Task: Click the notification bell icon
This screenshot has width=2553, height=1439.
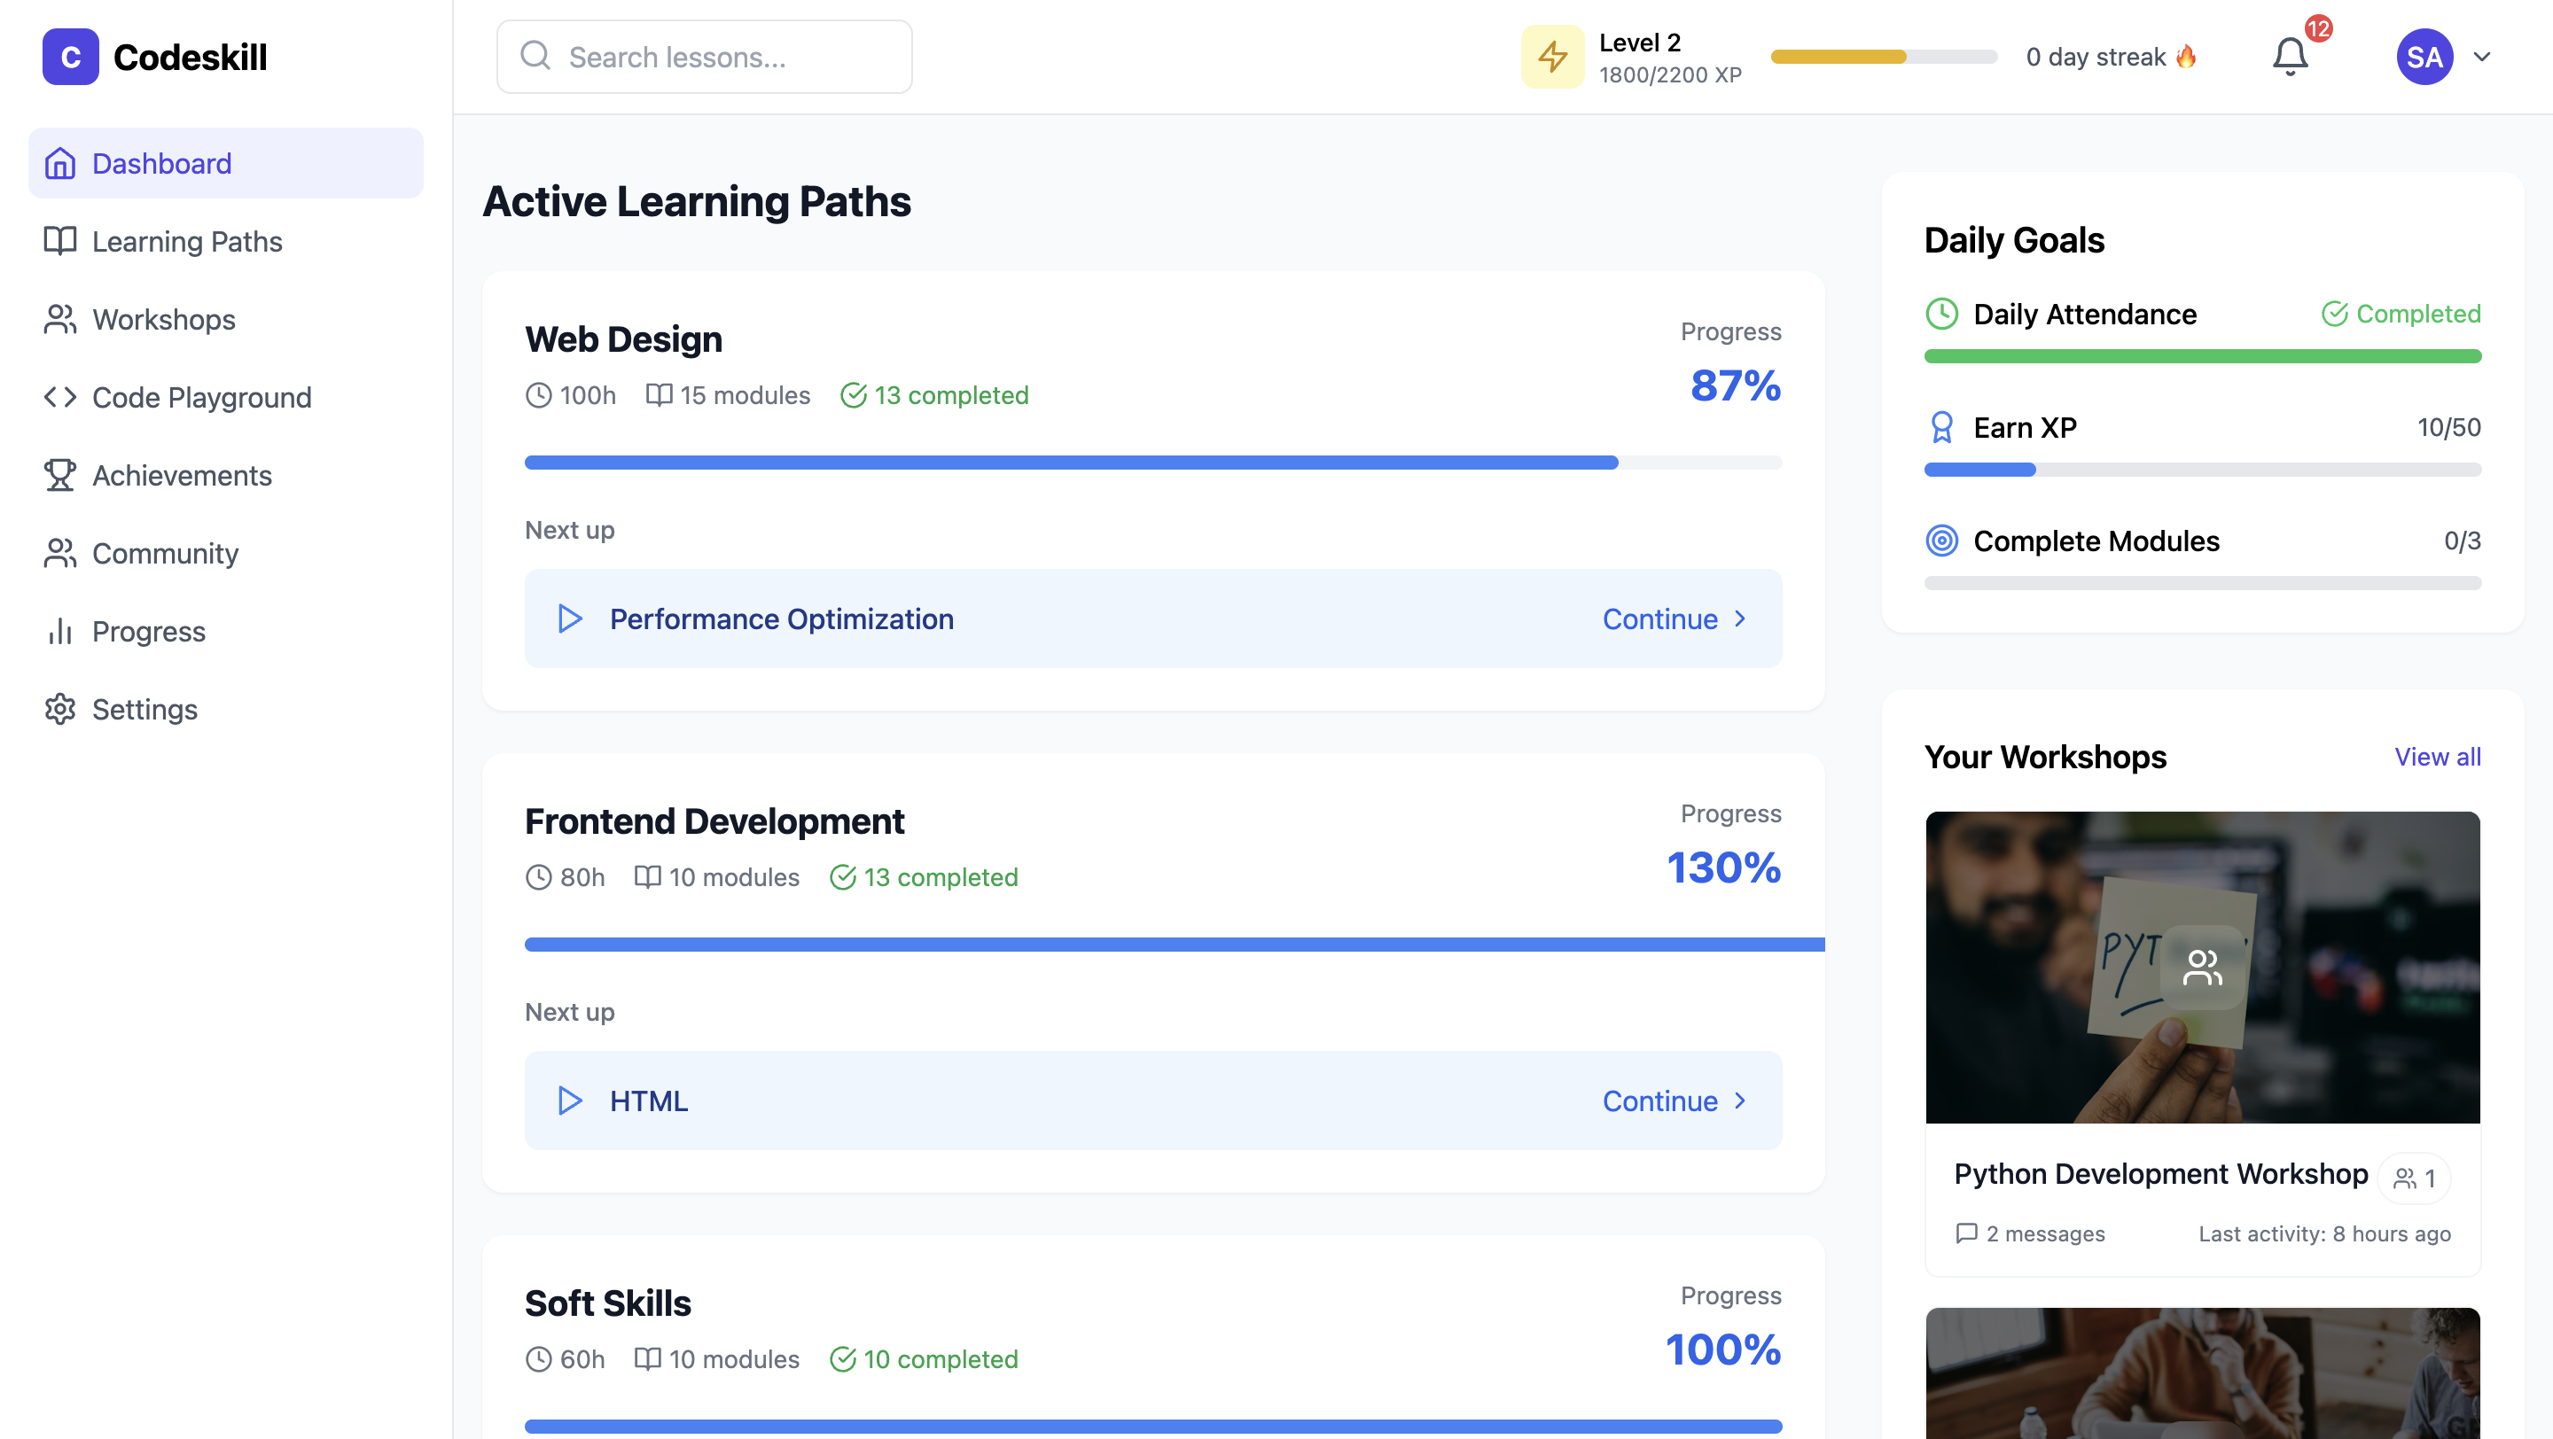Action: tap(2290, 57)
